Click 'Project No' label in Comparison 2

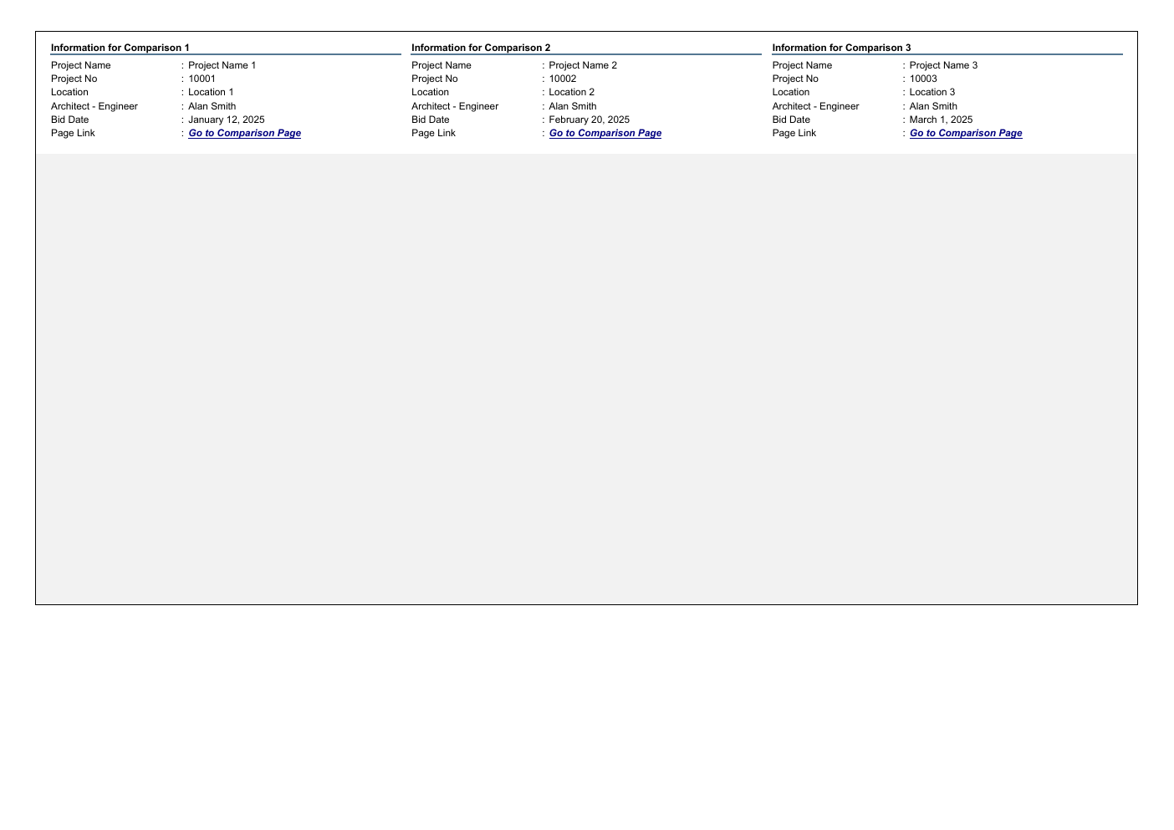pos(435,79)
